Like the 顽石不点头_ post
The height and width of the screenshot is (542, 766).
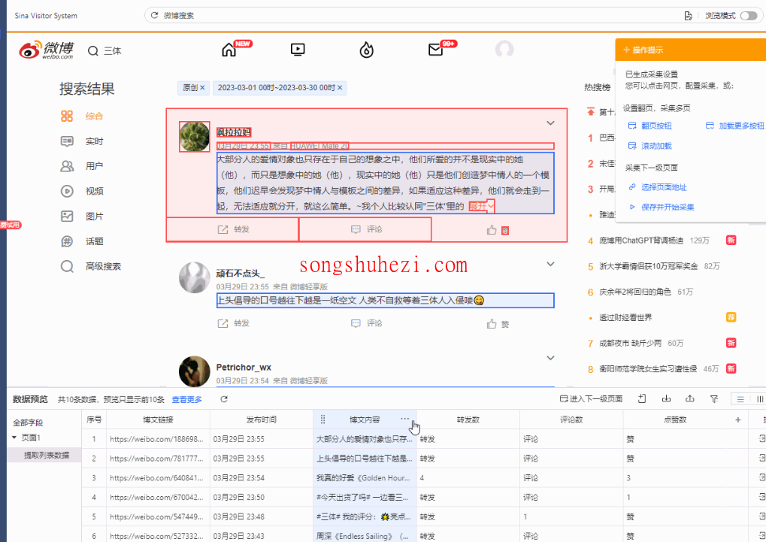tap(498, 323)
